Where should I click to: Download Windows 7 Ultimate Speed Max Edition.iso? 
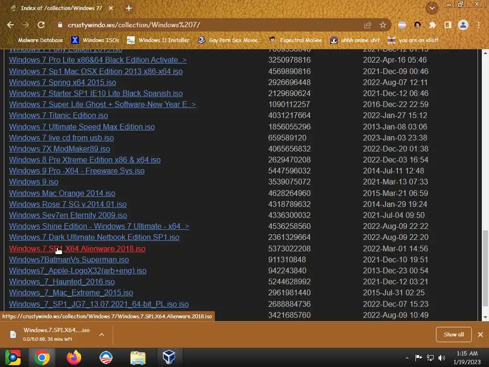[82, 127]
